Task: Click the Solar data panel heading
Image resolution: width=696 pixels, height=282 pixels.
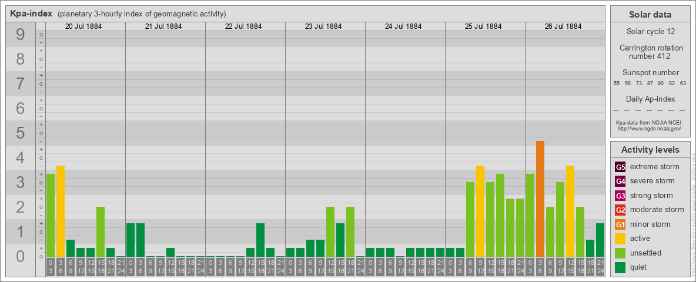Action: tap(650, 15)
